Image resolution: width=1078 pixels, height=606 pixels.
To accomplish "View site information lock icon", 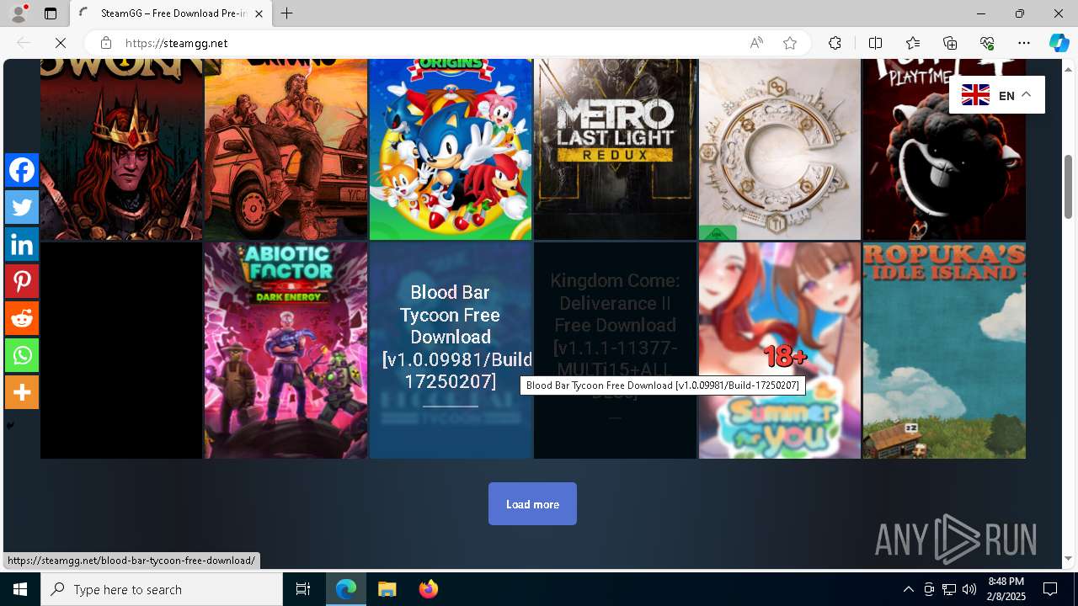I will [x=105, y=43].
